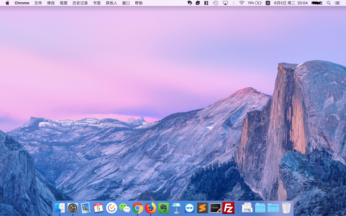The image size is (346, 216).
Task: Click the 79% battery indicator
Action: coord(255,3)
